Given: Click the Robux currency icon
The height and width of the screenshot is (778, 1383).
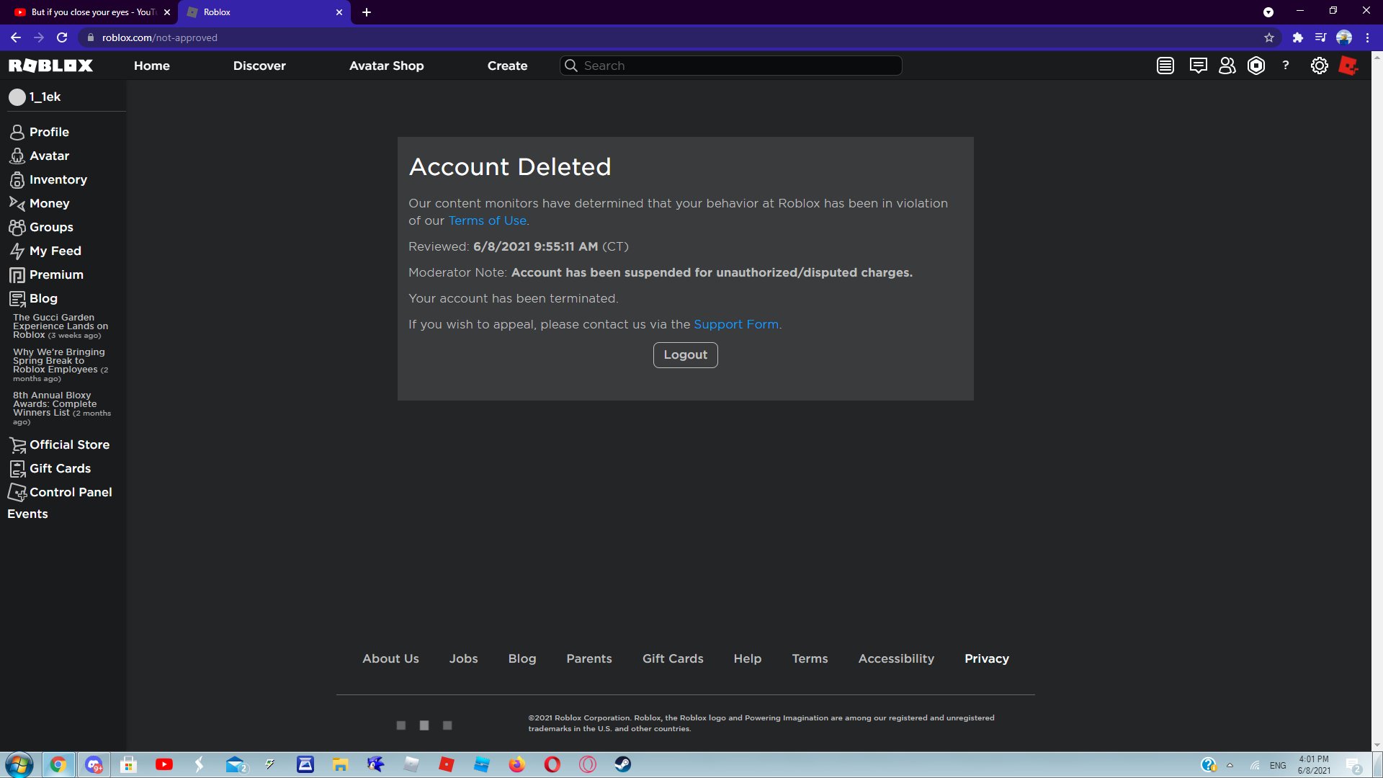Looking at the screenshot, I should pos(1256,66).
